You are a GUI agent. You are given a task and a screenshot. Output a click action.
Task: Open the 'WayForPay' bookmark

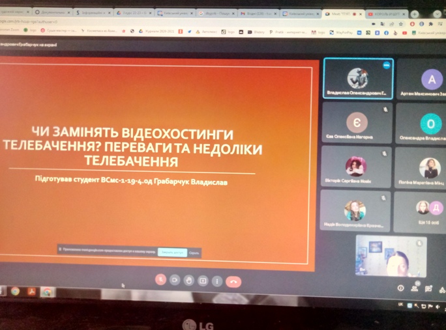point(341,33)
